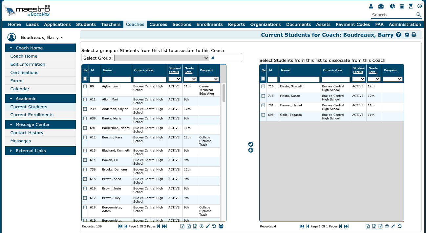This screenshot has height=233, width=426.
Task: Open Current Enrollments in the sidebar
Action: 32,115
